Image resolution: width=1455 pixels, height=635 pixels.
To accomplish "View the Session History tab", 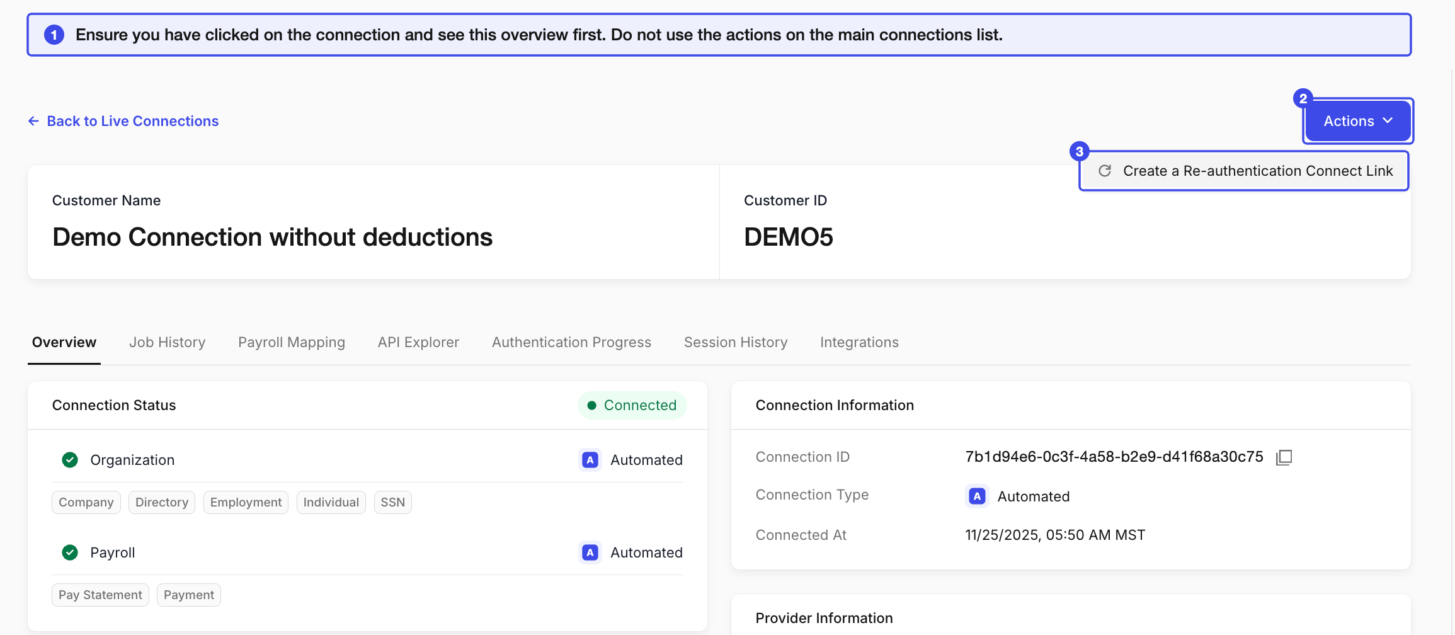I will point(736,342).
